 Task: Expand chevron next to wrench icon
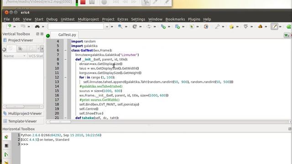pos(223,27)
